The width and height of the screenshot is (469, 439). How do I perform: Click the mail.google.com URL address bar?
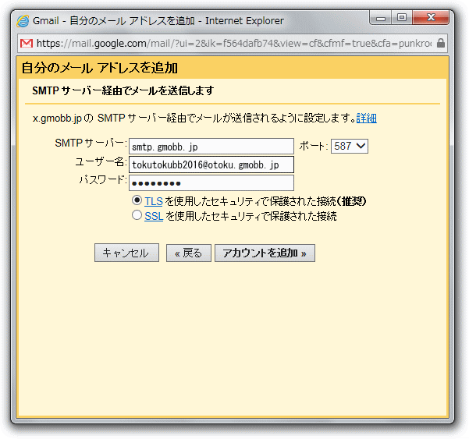(234, 44)
